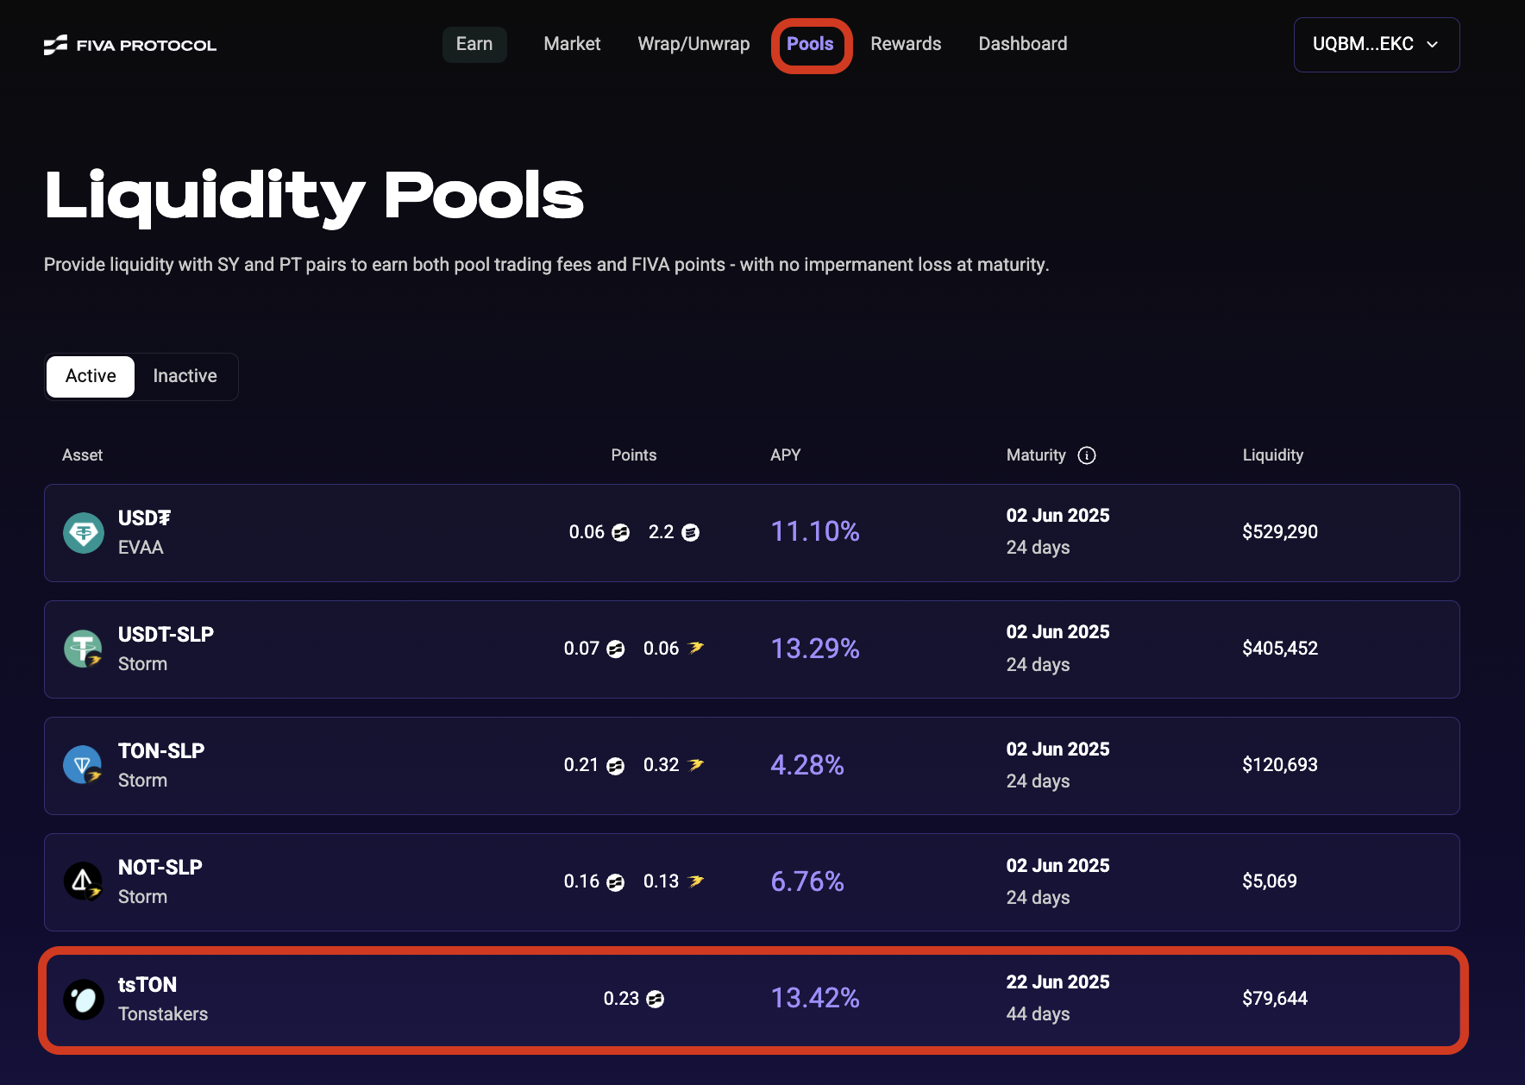Switch to the Inactive pools toggle
1525x1085 pixels.
point(185,376)
